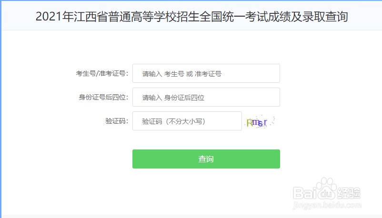Focus the 考生号 或 准考证号 input box

tap(206, 73)
